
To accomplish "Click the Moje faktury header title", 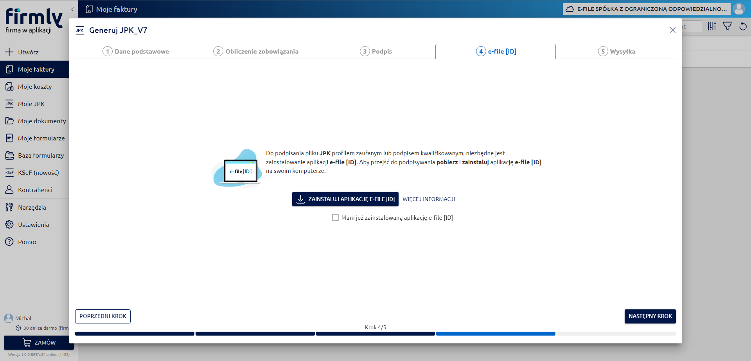I will coord(117,9).
